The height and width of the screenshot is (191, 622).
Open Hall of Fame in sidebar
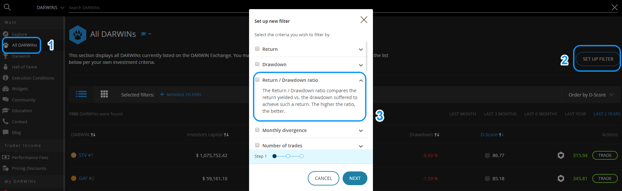tap(24, 67)
